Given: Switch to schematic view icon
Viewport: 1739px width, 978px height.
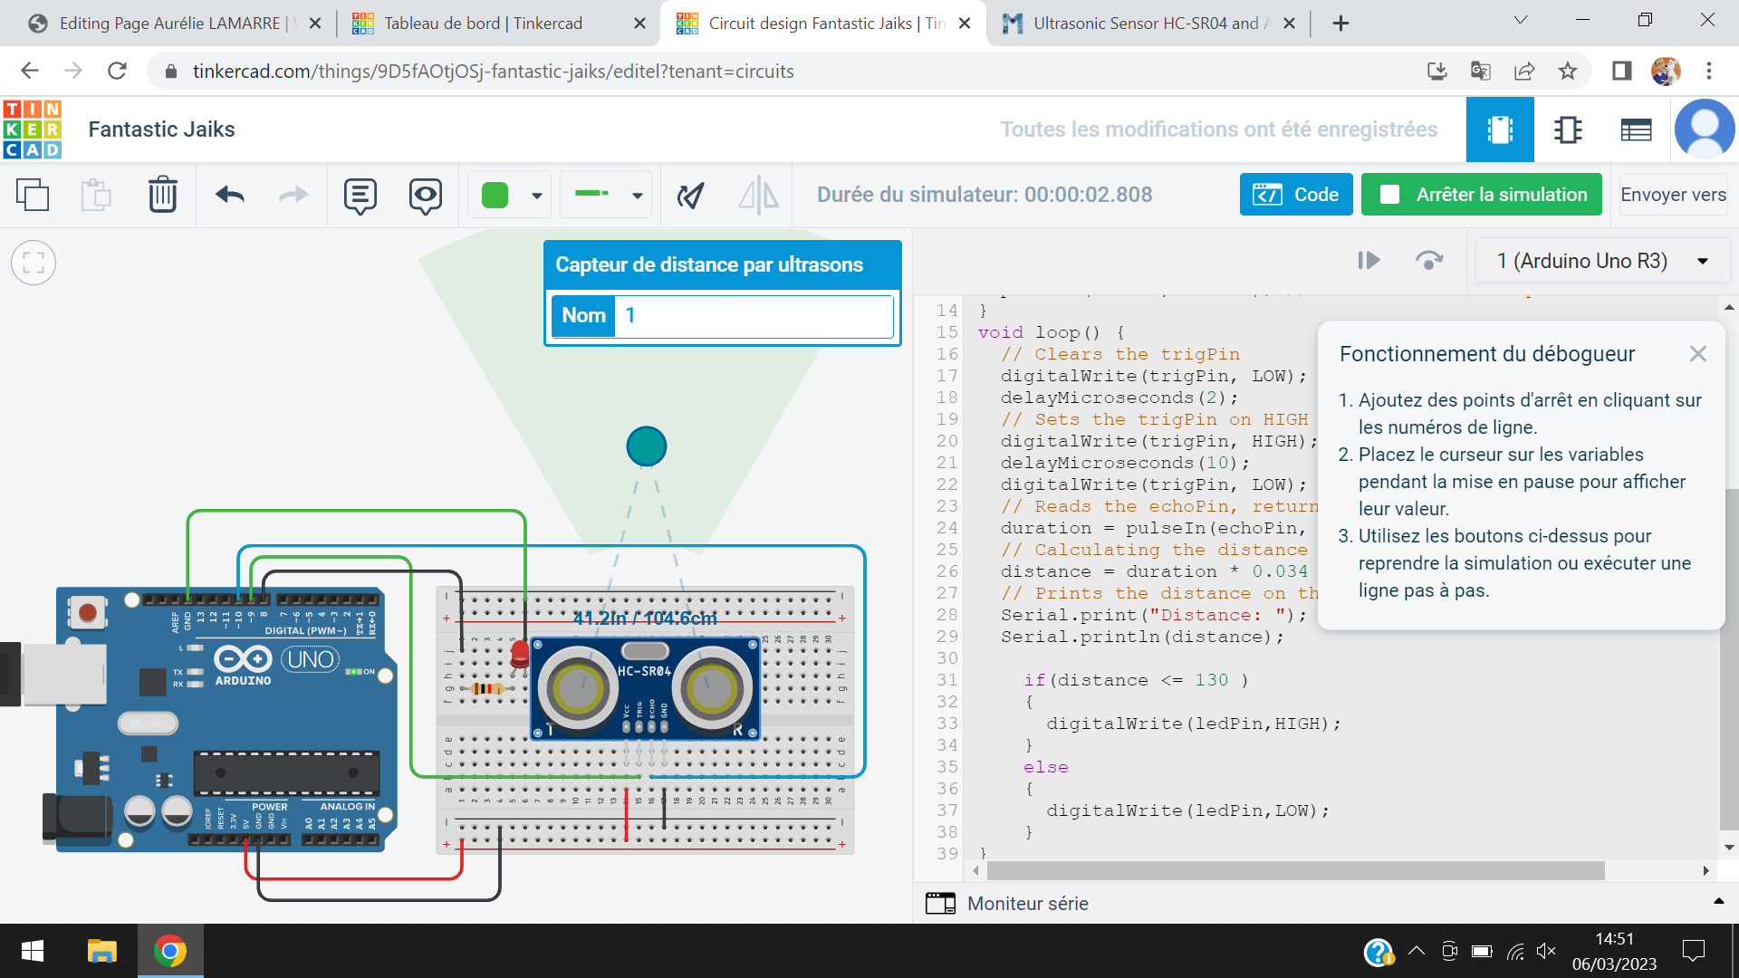Looking at the screenshot, I should tap(1568, 130).
